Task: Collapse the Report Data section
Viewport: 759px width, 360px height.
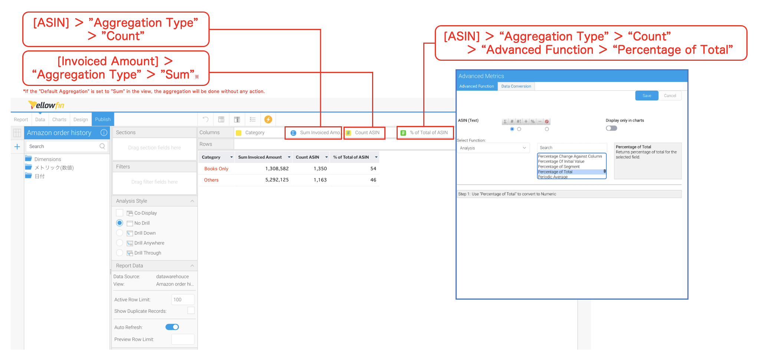Action: [x=192, y=266]
